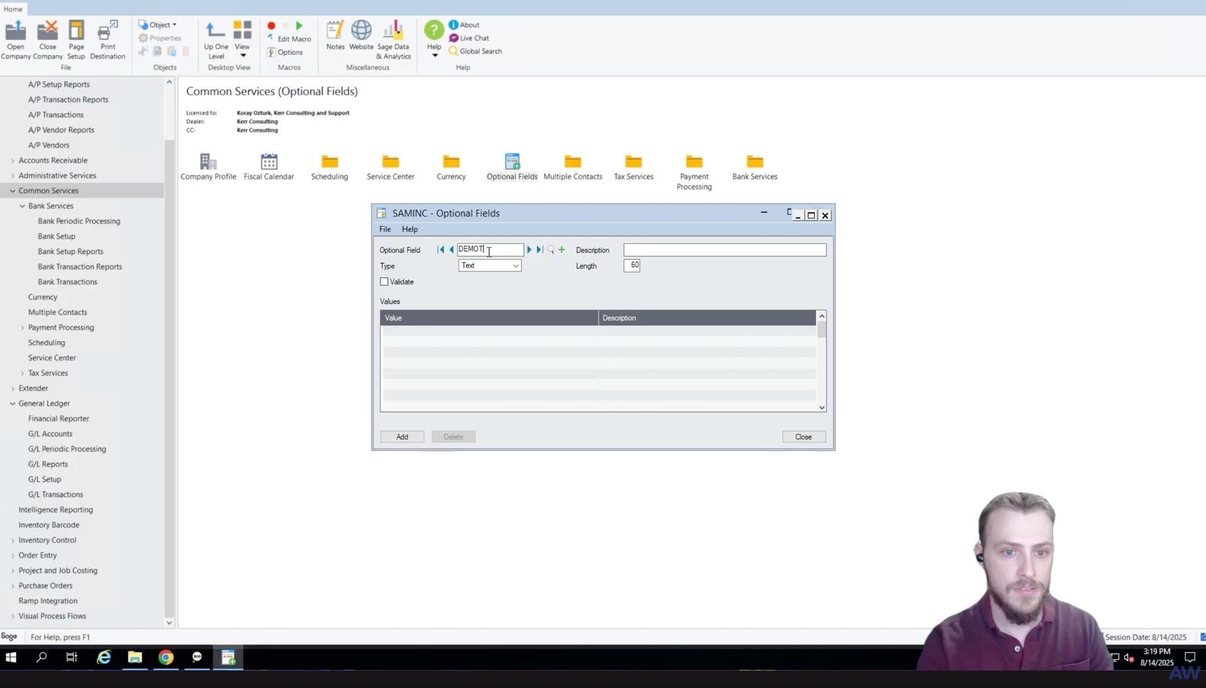The width and height of the screenshot is (1206, 688).
Task: Open Chrome from the Windows taskbar
Action: tap(166, 657)
